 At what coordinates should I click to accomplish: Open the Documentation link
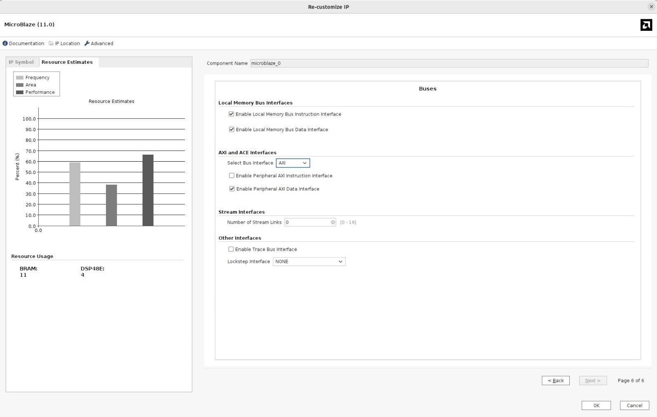coord(26,43)
